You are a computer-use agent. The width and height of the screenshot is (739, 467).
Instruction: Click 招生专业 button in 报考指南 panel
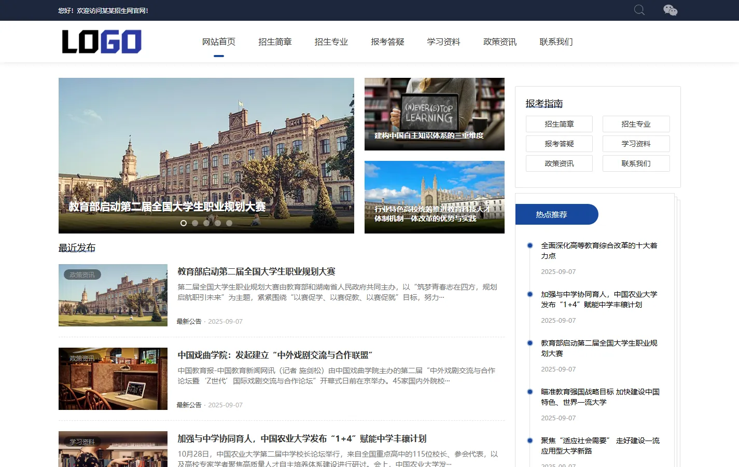(x=636, y=124)
